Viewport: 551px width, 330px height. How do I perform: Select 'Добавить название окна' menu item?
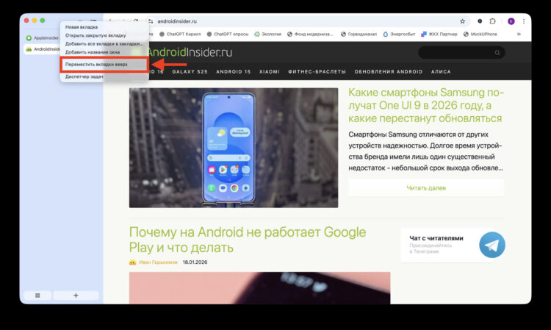93,52
